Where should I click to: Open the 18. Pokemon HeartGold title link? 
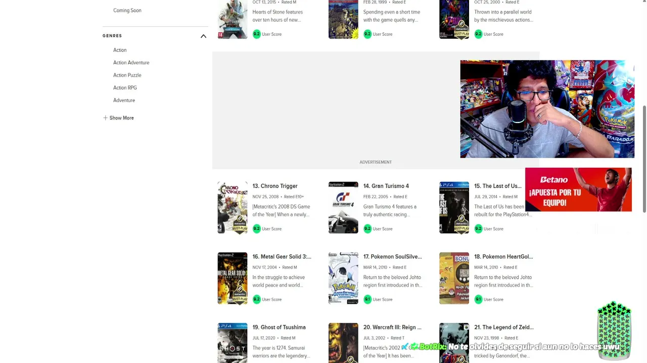pos(503,257)
